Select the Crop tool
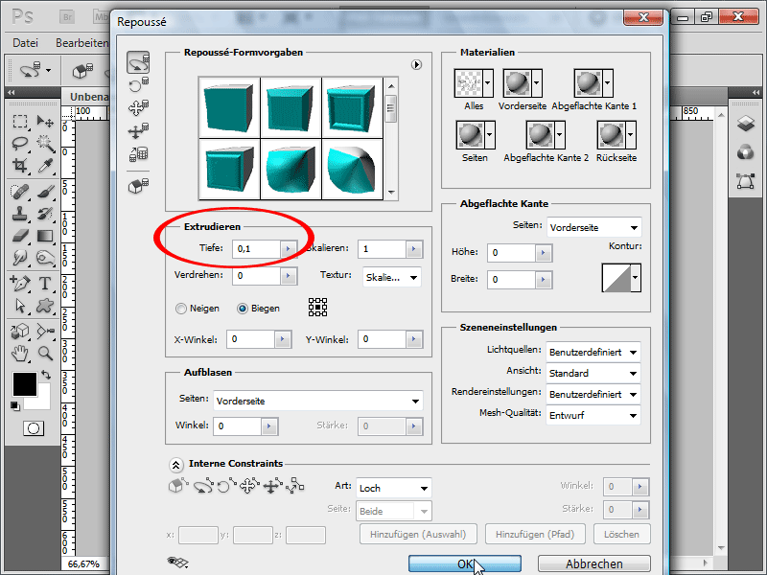This screenshot has width=767, height=575. tap(19, 166)
